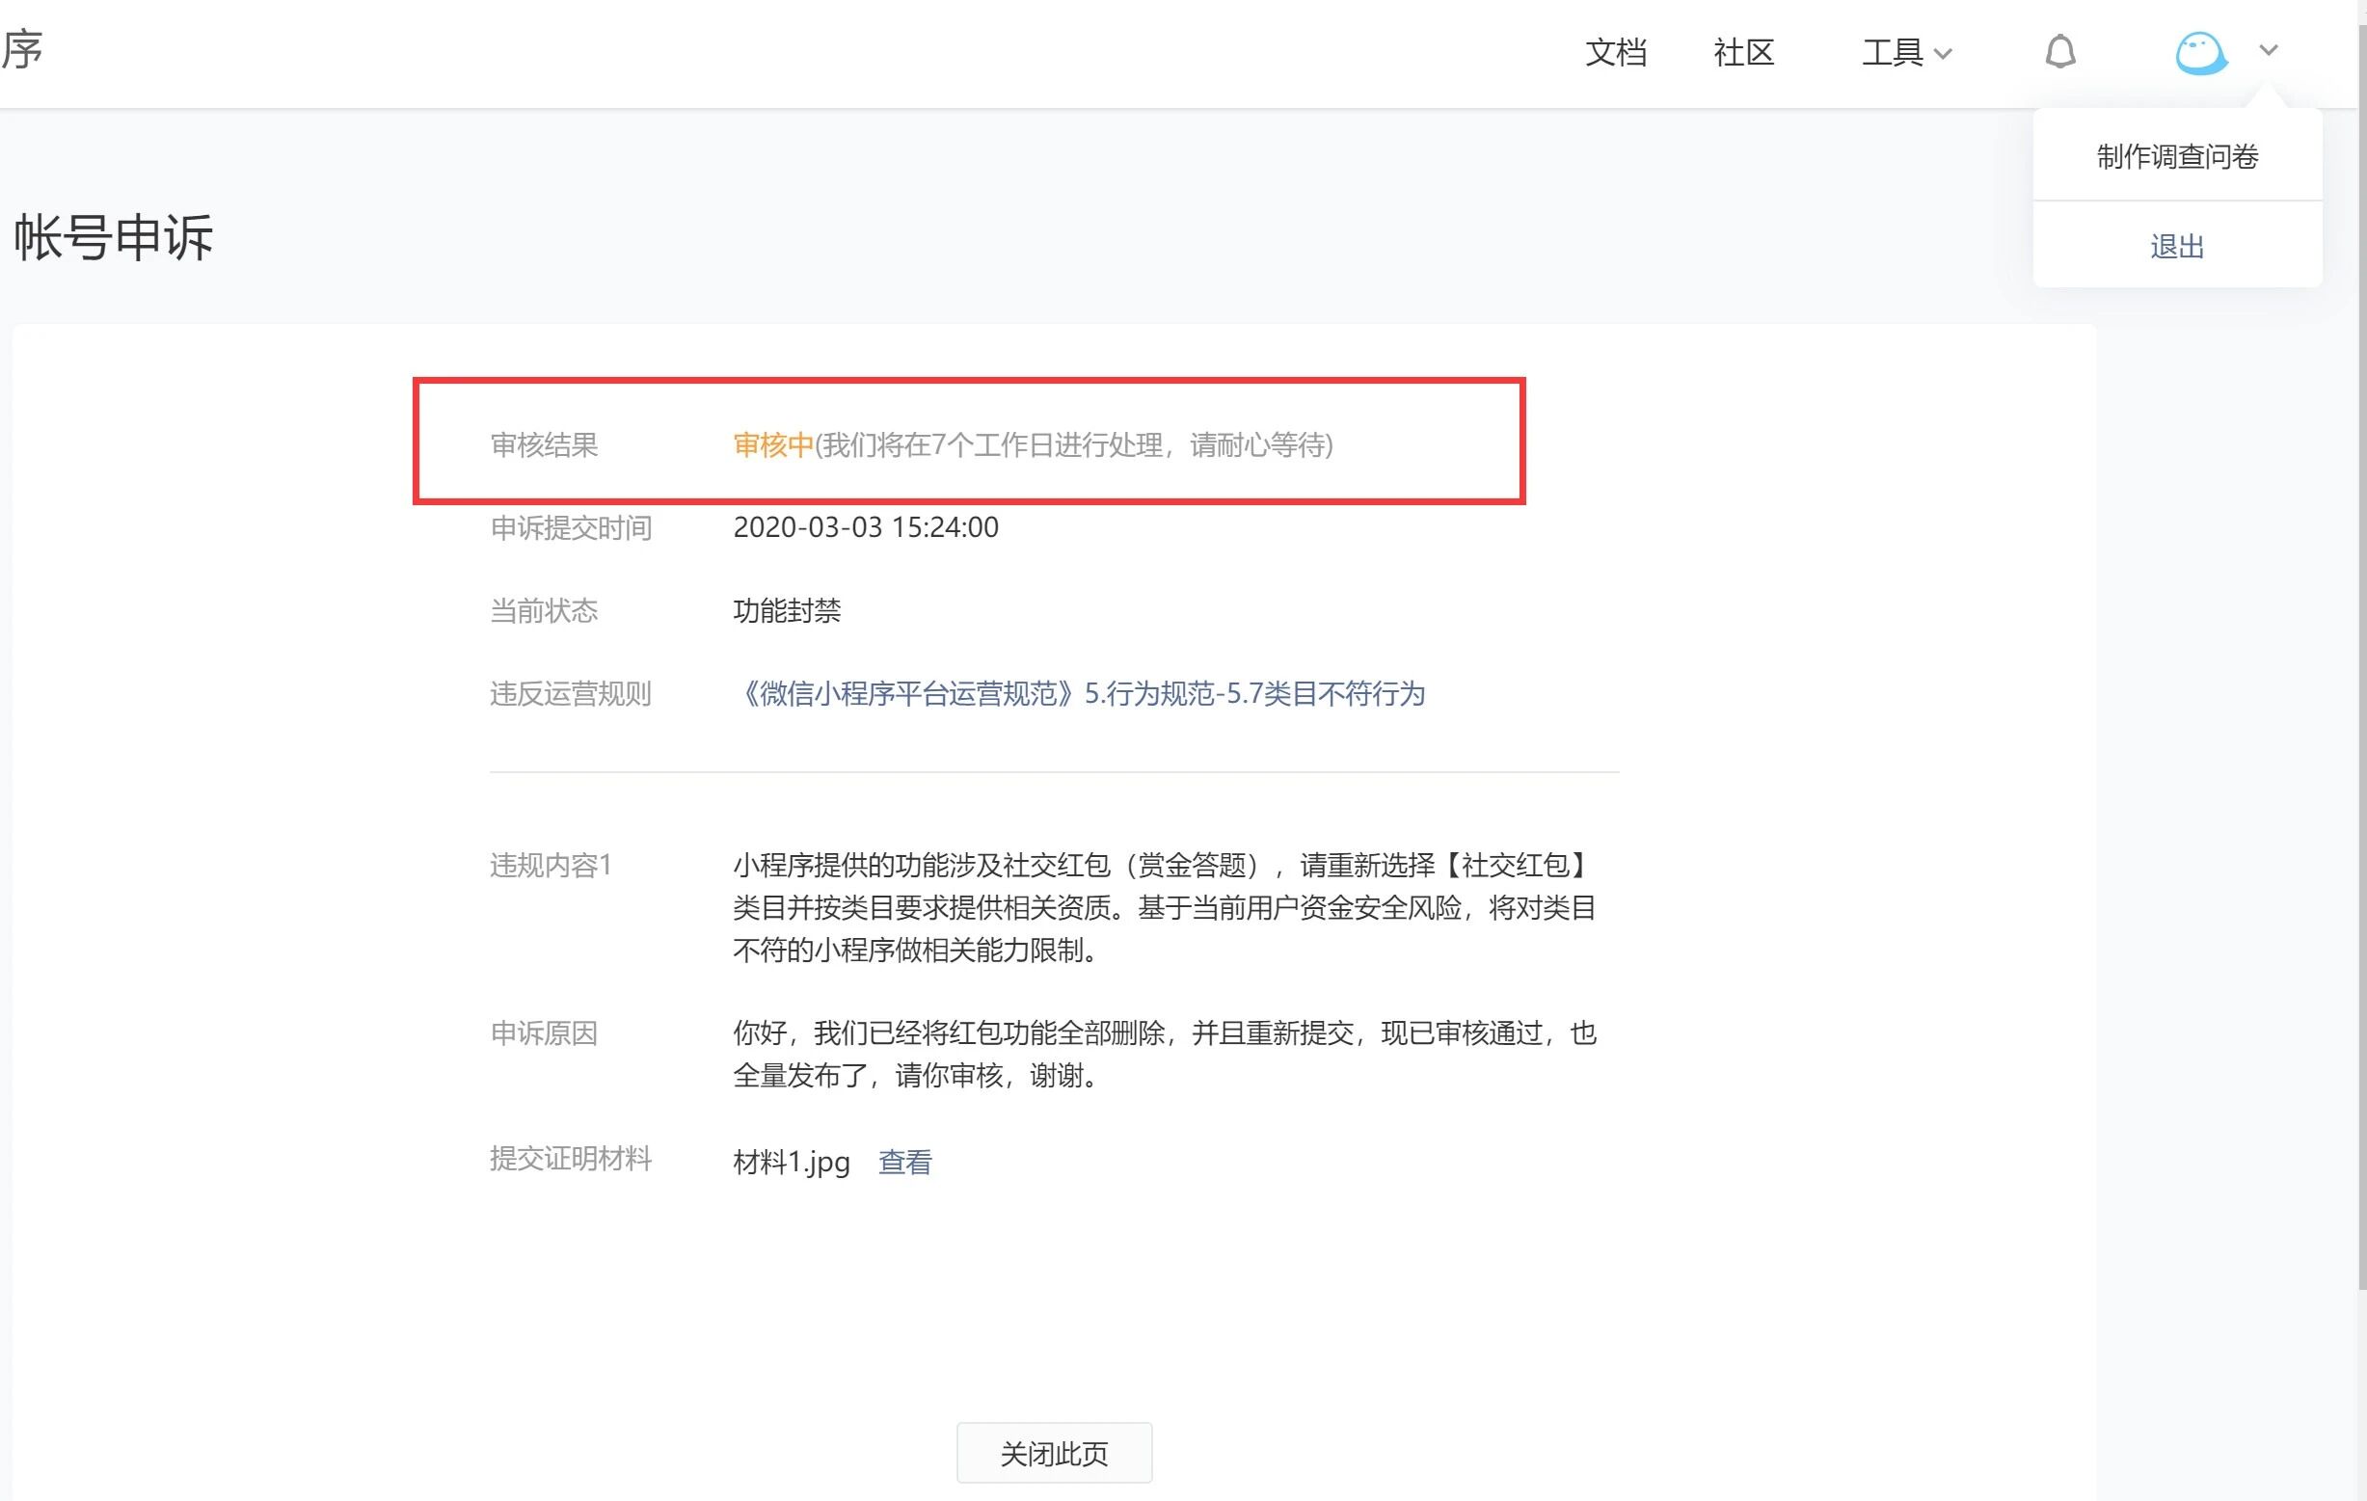Image resolution: width=2367 pixels, height=1501 pixels.
Task: Click the 帐号申诉 page heading
Action: click(x=113, y=237)
